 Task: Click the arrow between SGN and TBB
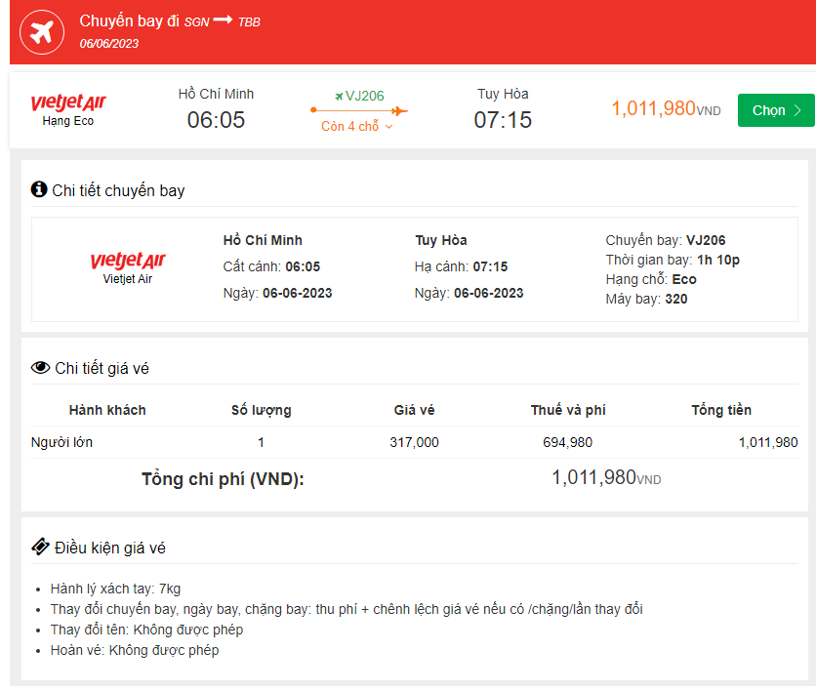[x=223, y=20]
